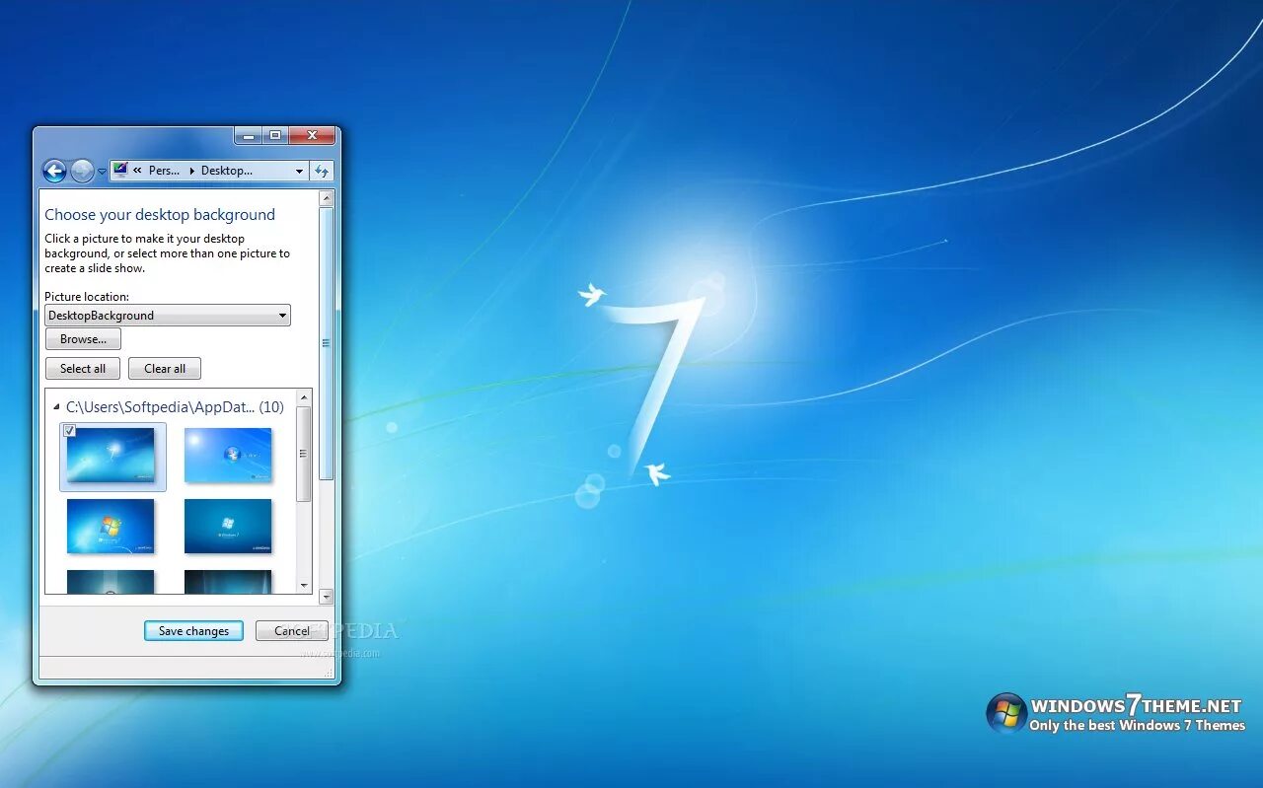The height and width of the screenshot is (788, 1263).
Task: Uncheck the first wallpaper's checkbox
Action: coord(69,431)
